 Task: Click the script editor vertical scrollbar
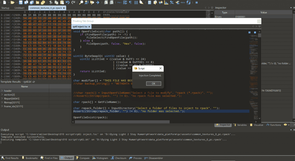(260, 35)
